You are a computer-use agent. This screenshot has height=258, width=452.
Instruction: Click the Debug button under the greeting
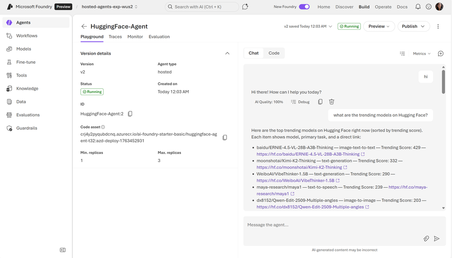click(300, 102)
